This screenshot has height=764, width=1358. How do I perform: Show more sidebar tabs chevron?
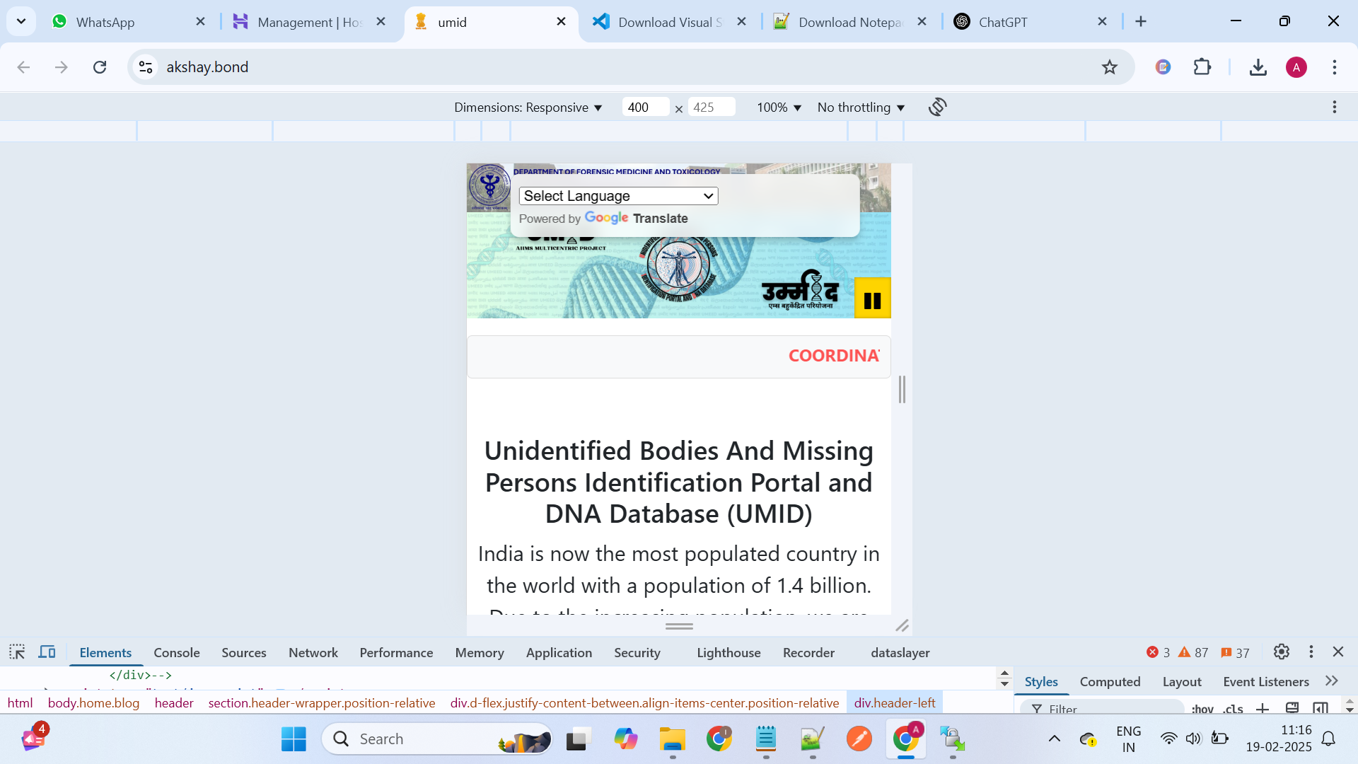(1332, 681)
